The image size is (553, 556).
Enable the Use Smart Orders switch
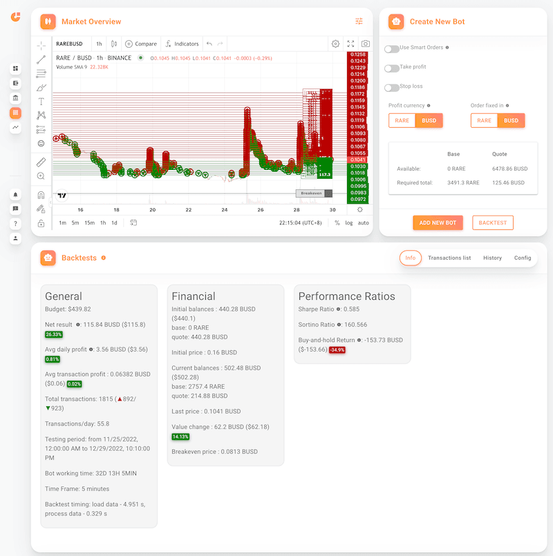pyautogui.click(x=392, y=48)
